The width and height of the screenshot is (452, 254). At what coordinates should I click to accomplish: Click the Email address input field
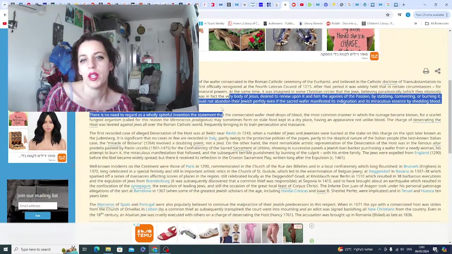[37, 206]
